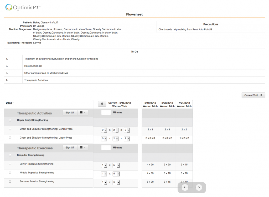Click the Current Visit button
The width and height of the screenshot is (269, 197).
coord(252,95)
